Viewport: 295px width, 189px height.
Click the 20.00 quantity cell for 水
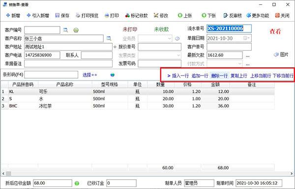161,99
